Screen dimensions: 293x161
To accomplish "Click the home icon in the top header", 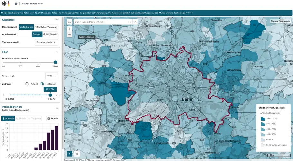I will tap(16, 4).
